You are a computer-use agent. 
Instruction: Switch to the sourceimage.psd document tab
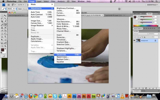pos(17,15)
